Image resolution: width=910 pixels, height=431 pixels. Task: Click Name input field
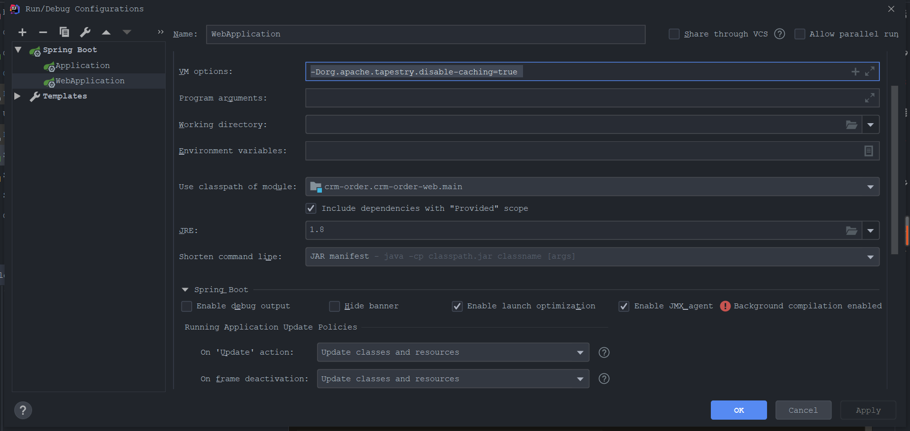tap(425, 34)
